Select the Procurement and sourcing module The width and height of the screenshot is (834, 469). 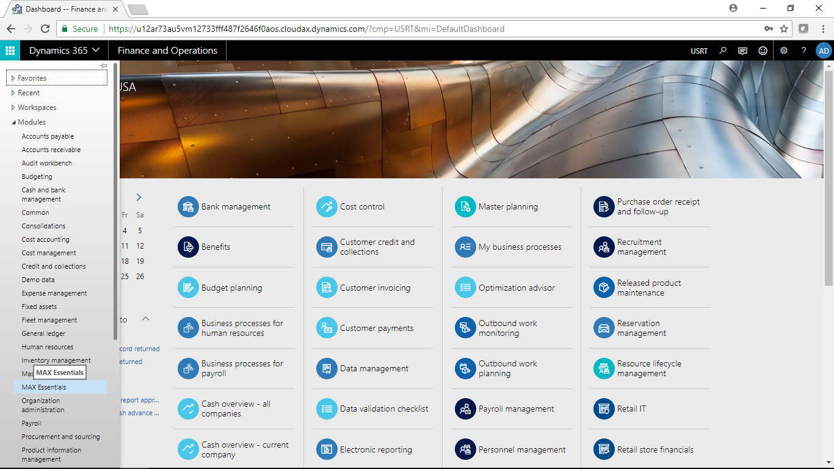coord(60,437)
